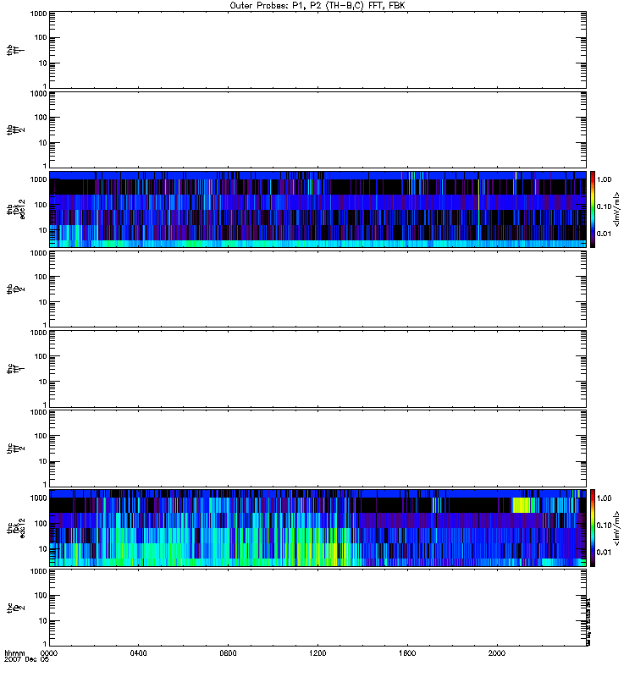Click the '1.00' label on the thc color bar

[604, 498]
